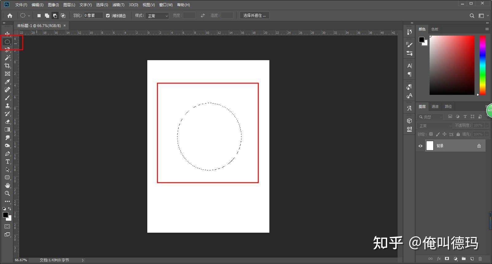
Task: Select the Clone Stamp tool
Action: 7,106
